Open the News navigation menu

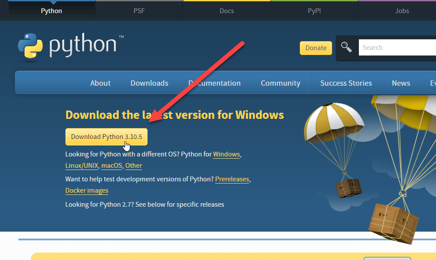pyautogui.click(x=401, y=83)
